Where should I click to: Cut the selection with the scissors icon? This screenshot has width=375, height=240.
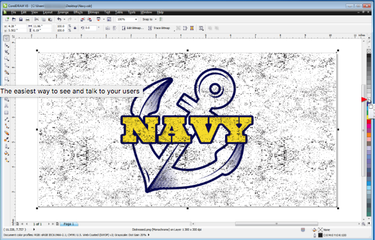[x=37, y=20]
